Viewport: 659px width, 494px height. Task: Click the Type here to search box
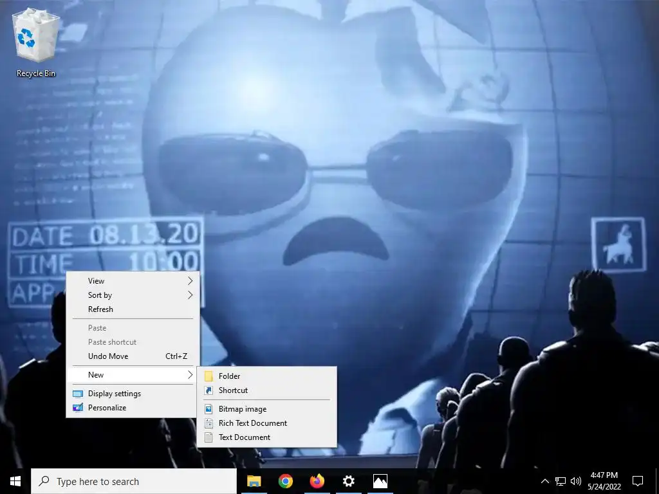[134, 481]
